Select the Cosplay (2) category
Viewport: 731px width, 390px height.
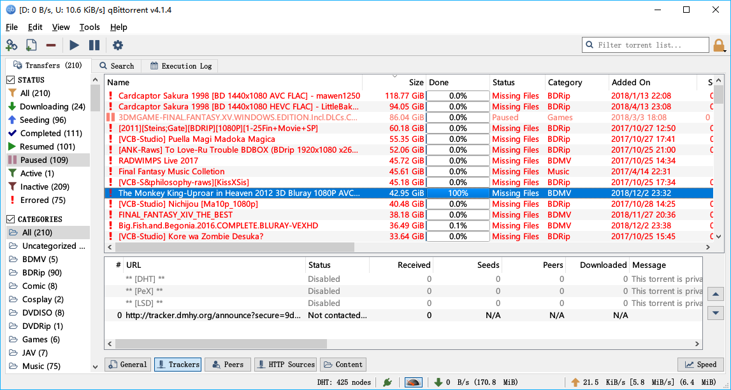click(x=48, y=299)
